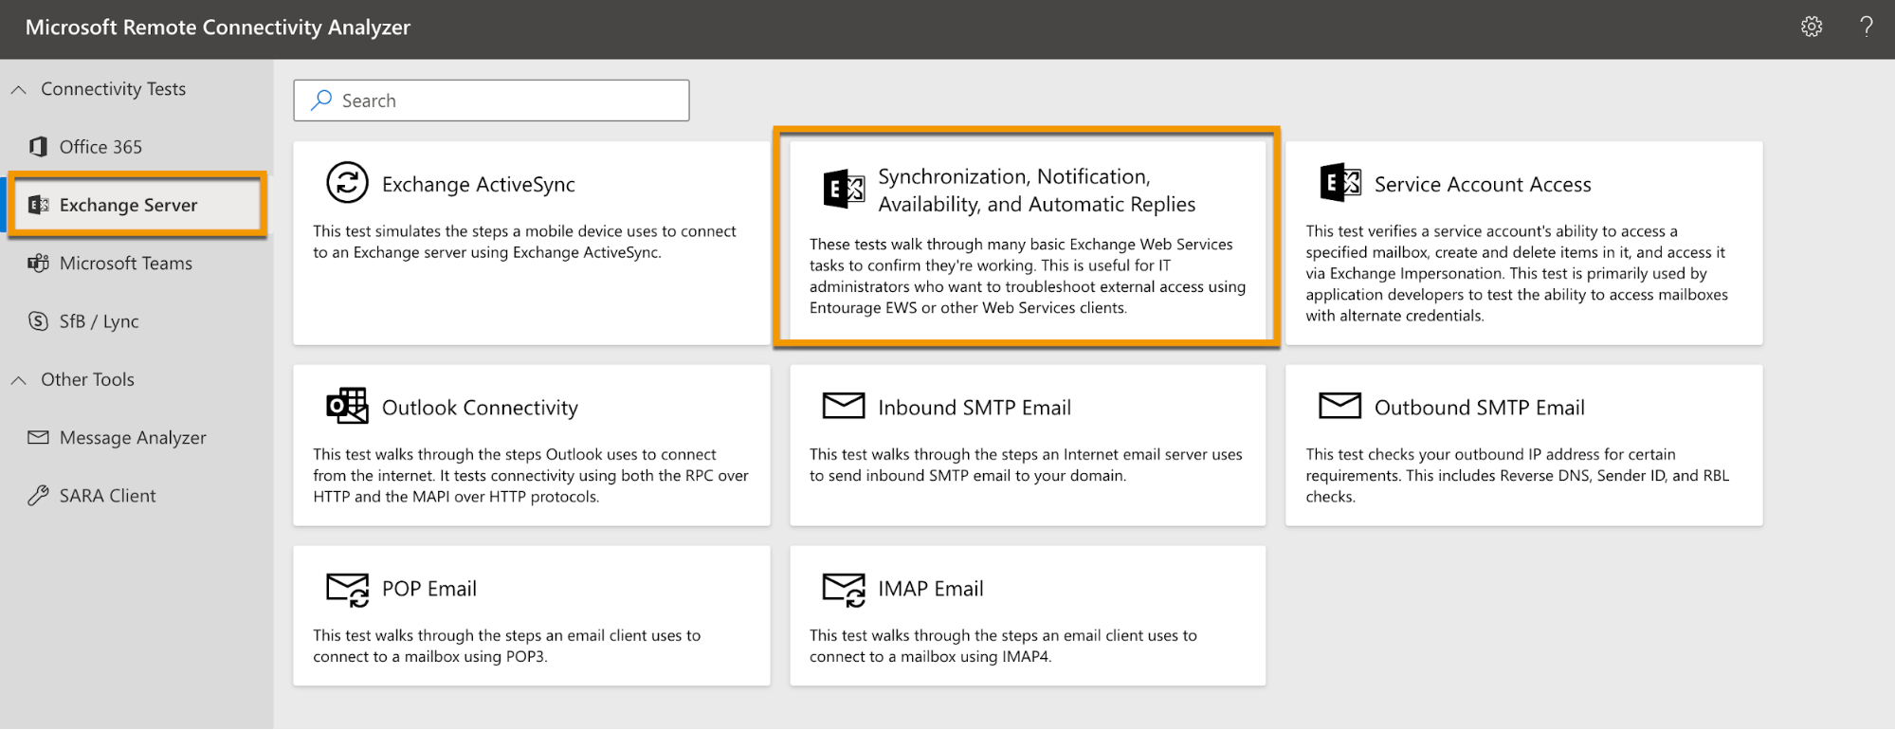Open the Outbound SMTP Email test
Screen dimensions: 1895x730
tap(1524, 446)
